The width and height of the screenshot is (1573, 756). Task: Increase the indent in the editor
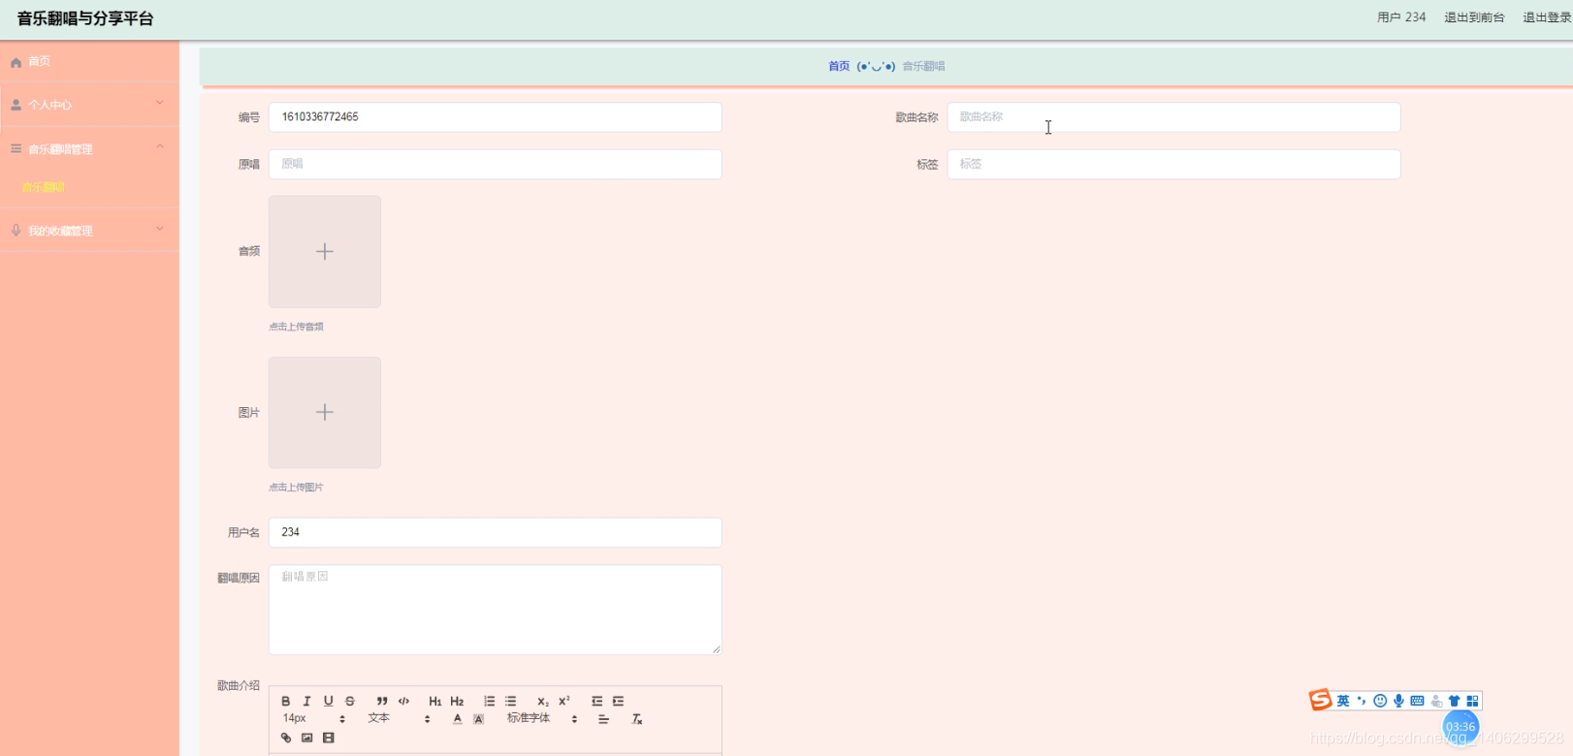[x=618, y=701]
